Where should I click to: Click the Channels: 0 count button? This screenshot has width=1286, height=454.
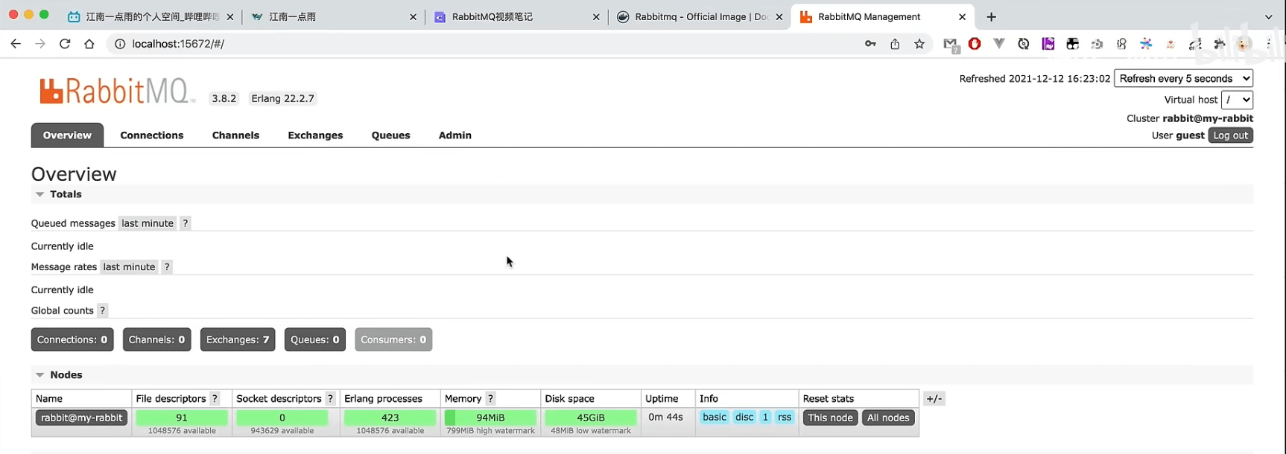[156, 339]
